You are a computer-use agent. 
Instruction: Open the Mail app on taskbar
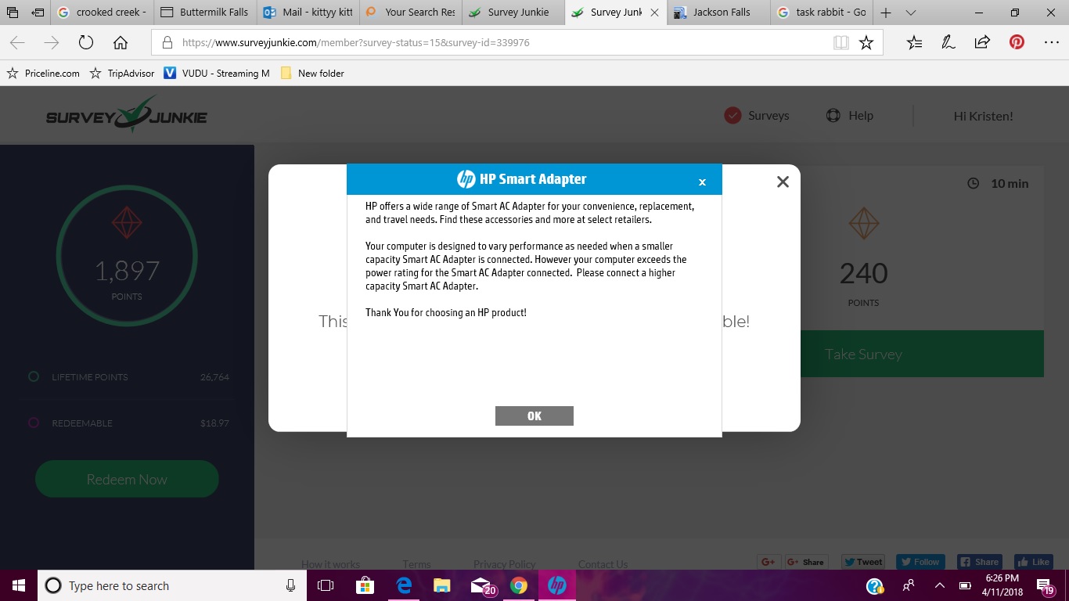click(481, 585)
